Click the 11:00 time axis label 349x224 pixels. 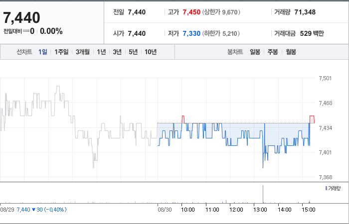212,210
